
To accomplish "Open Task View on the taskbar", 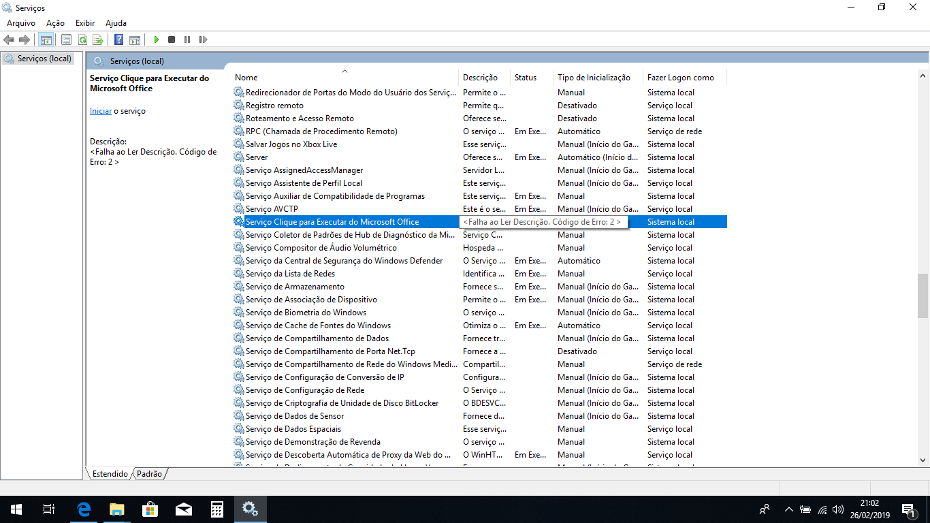I will (x=49, y=509).
